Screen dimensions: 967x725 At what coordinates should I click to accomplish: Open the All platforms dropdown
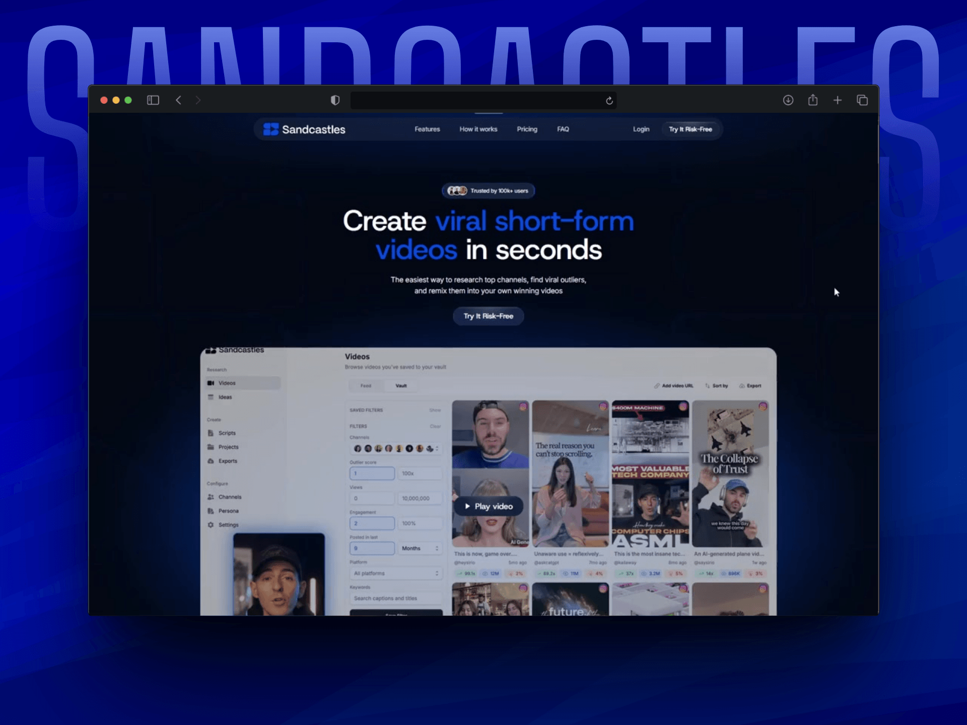click(396, 573)
